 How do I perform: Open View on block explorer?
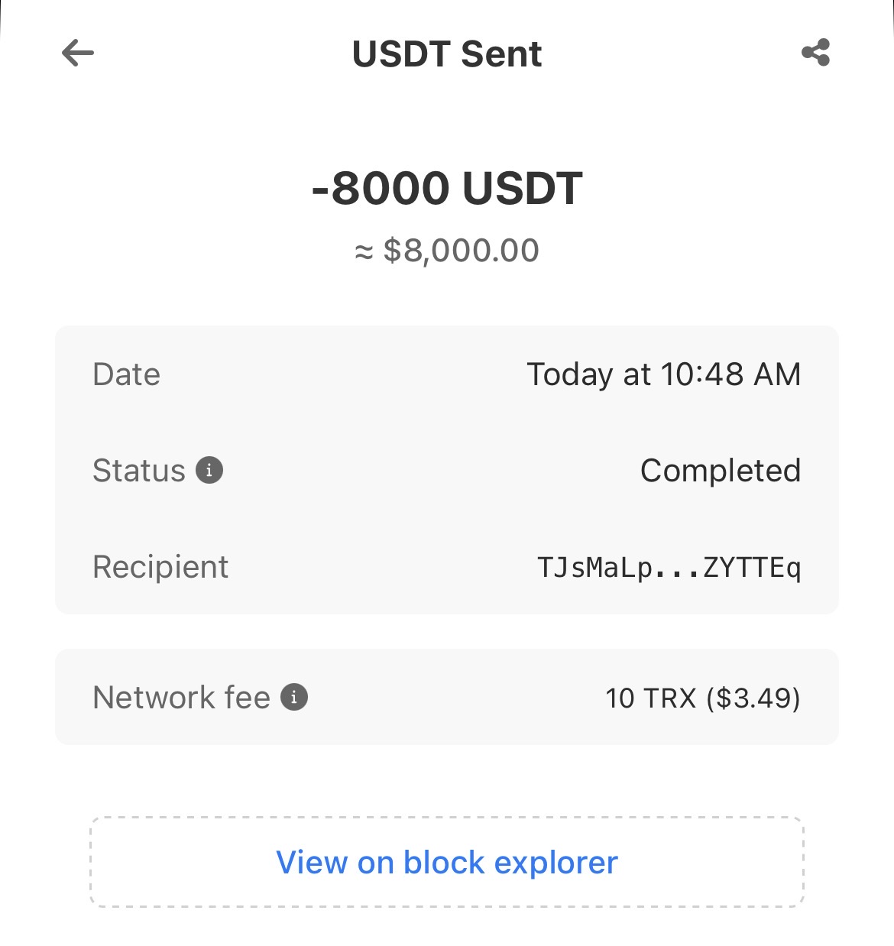(447, 862)
